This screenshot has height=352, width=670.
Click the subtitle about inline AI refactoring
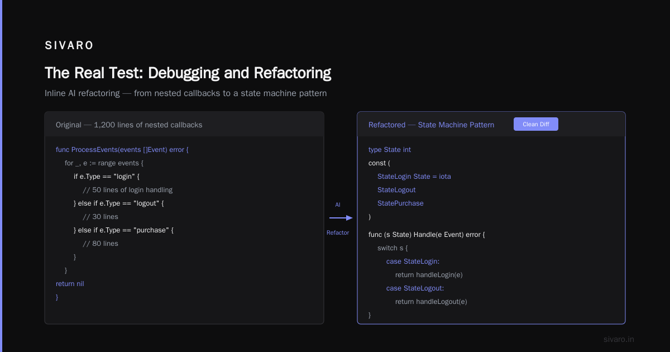(x=186, y=93)
